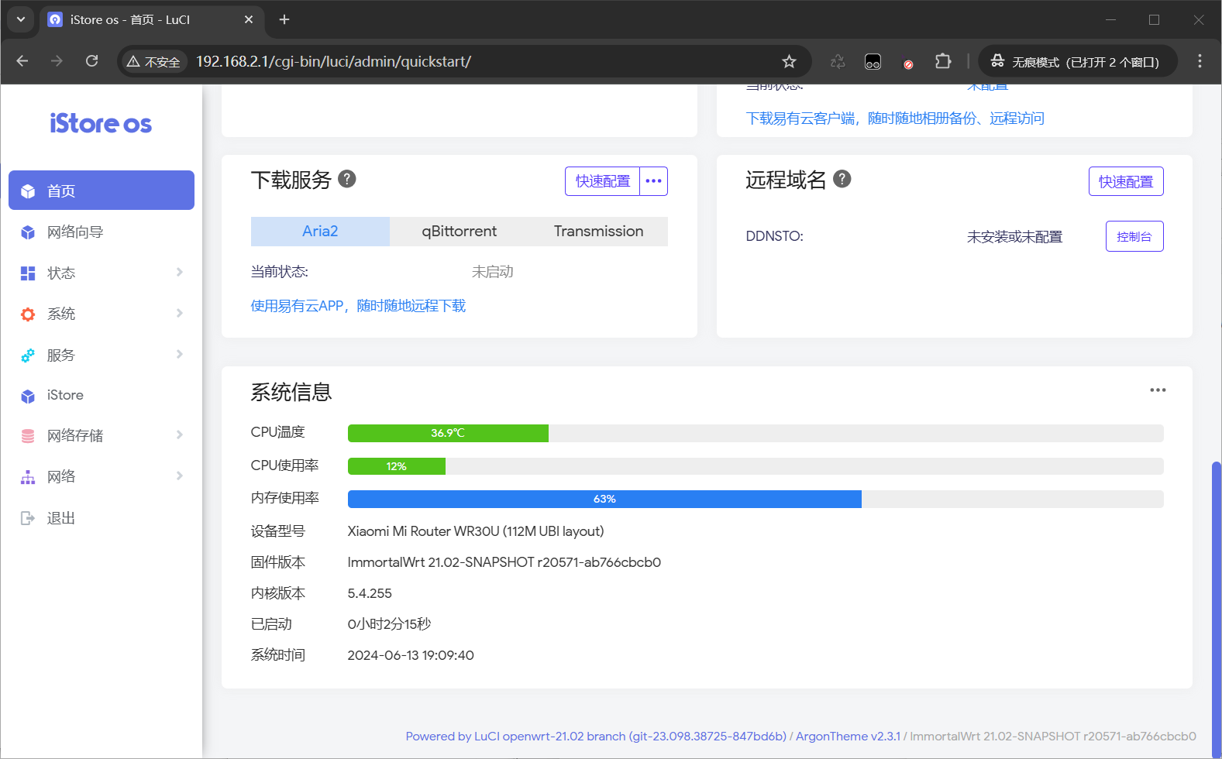Click the firmware version ImmortalWrt 21.02-SNAPSHOT text
Viewport: 1222px width, 759px height.
coord(504,562)
